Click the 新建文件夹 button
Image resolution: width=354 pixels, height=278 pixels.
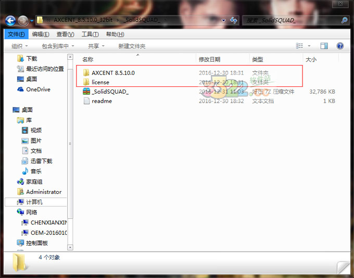pyautogui.click(x=132, y=46)
